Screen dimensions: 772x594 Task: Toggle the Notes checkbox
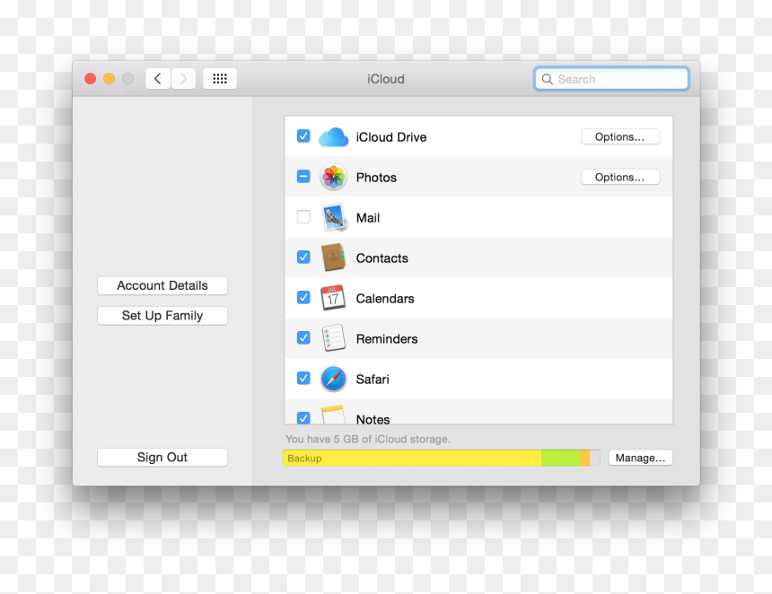[x=303, y=418]
